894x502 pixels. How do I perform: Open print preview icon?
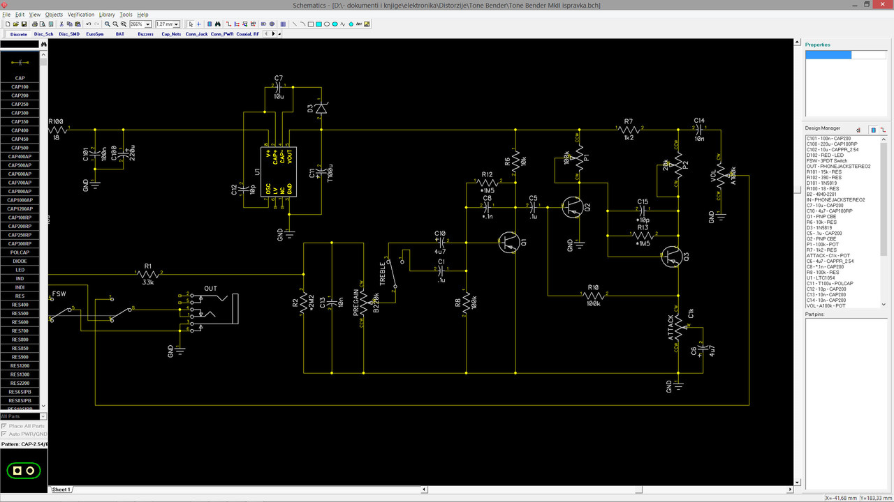click(43, 24)
